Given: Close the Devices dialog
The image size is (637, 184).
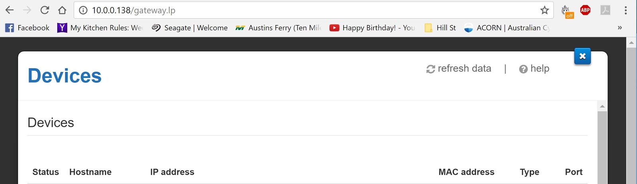Looking at the screenshot, I should pyautogui.click(x=582, y=56).
